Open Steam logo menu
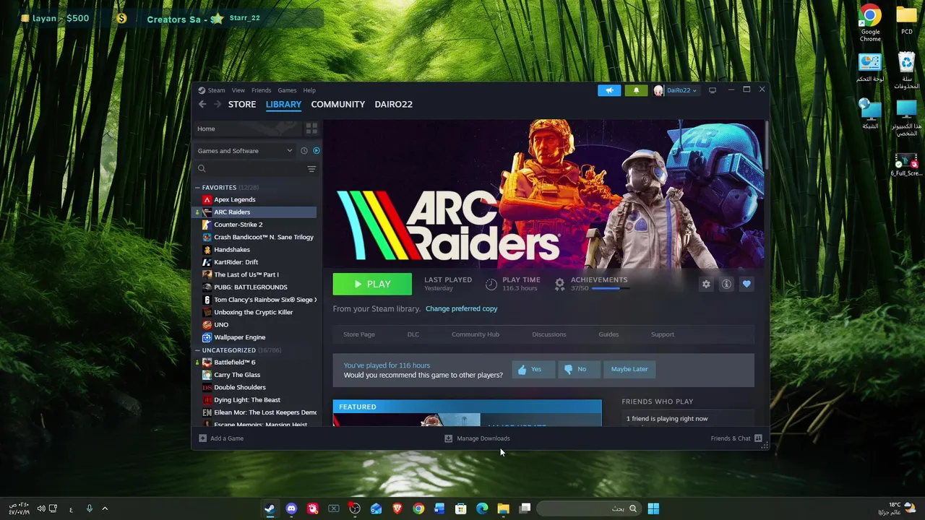 point(212,90)
